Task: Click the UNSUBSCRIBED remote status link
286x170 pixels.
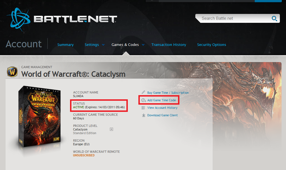Action: click(84, 155)
